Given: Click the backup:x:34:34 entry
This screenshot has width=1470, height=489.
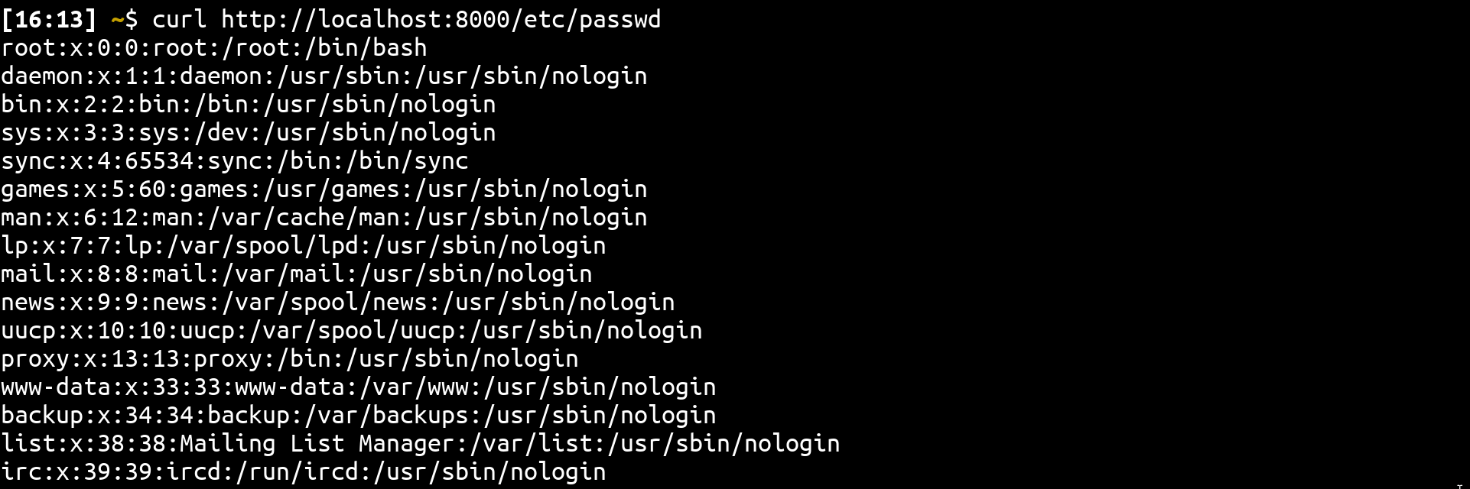Looking at the screenshot, I should 358,416.
